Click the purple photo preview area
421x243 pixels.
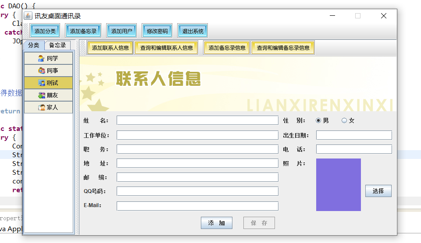(338, 184)
